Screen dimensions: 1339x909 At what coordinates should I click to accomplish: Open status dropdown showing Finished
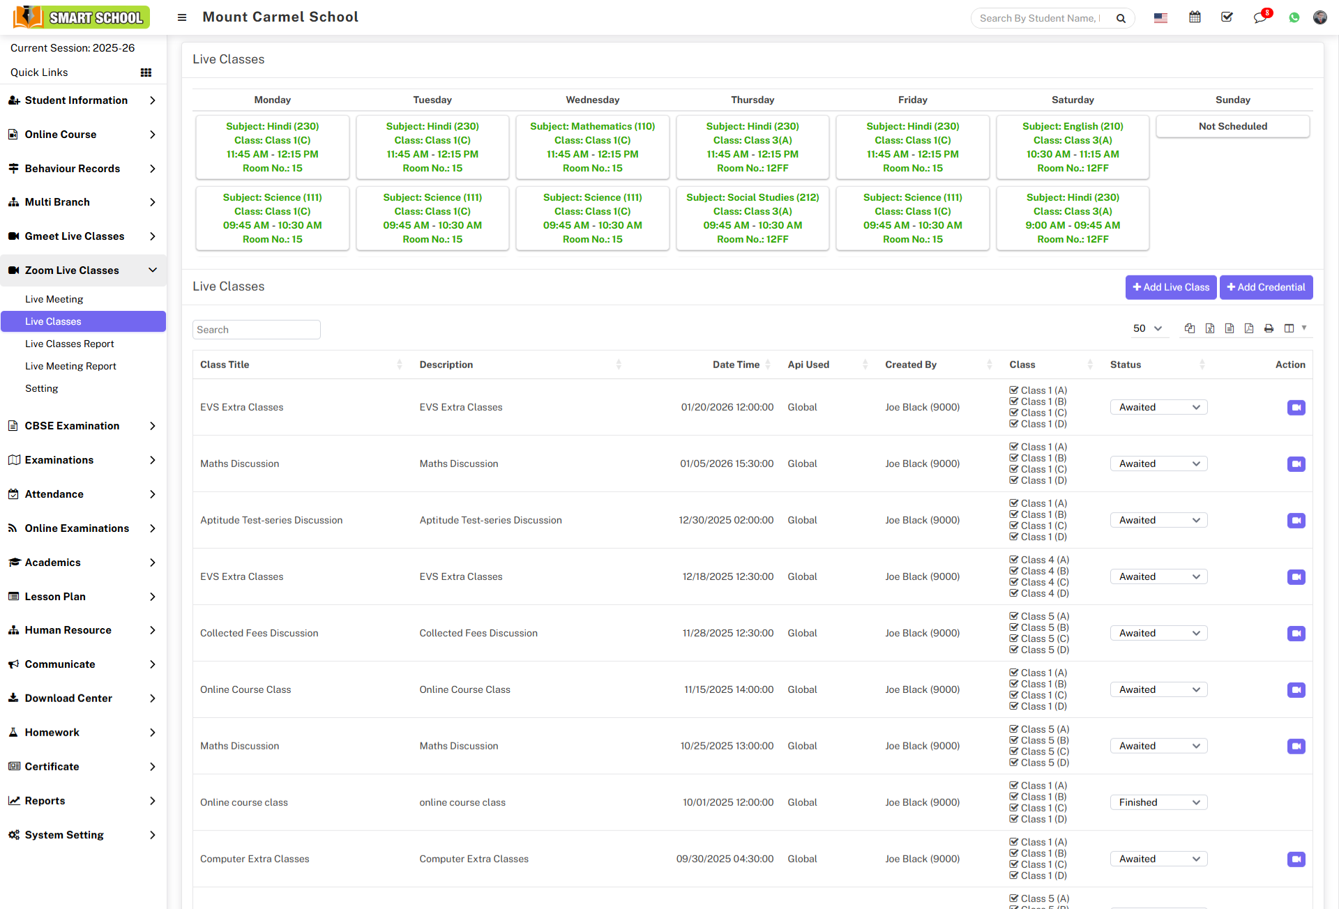coord(1158,802)
